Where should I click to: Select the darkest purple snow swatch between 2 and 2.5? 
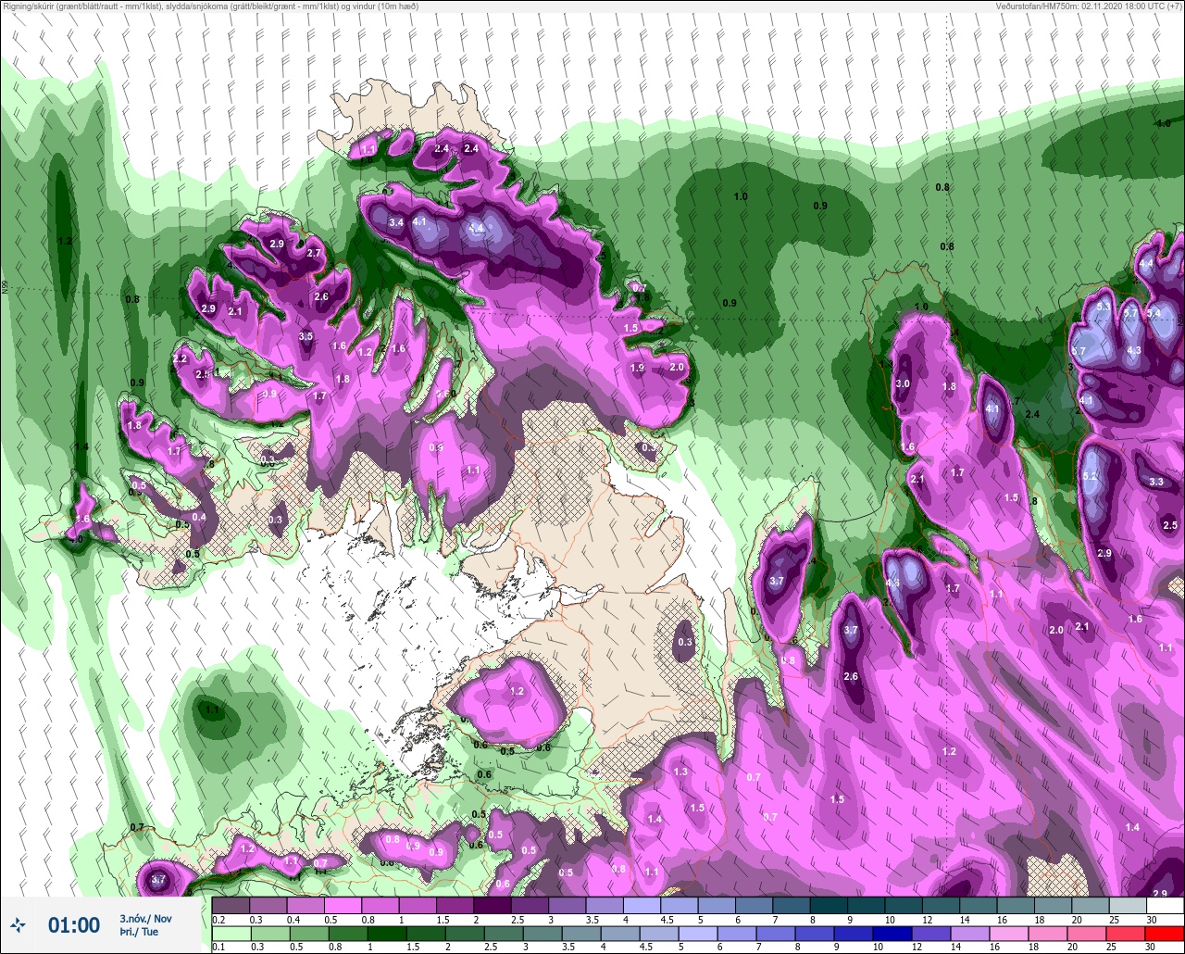tap(492, 905)
